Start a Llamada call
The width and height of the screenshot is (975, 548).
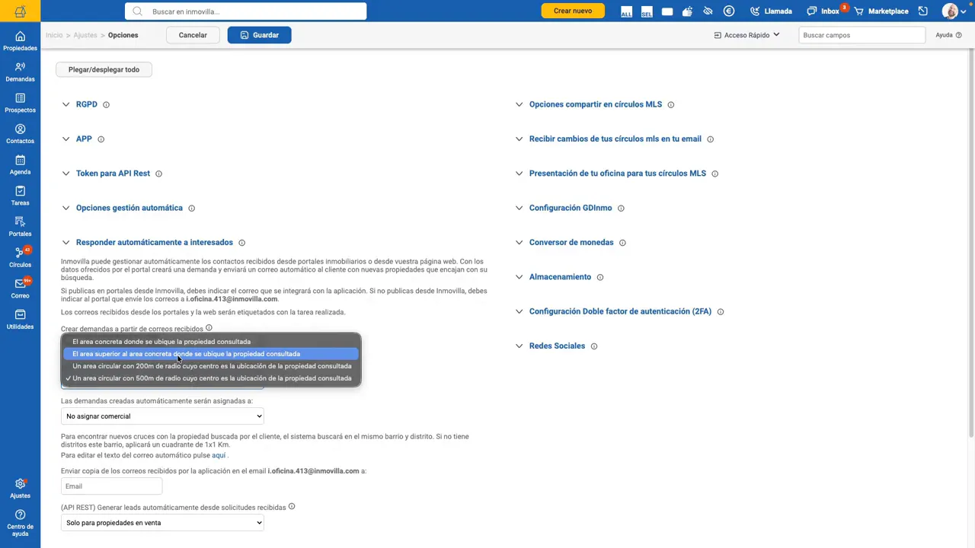771,11
